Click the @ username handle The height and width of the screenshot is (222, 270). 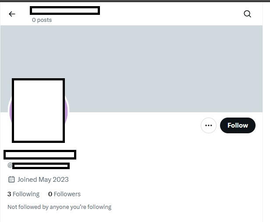coord(39,166)
